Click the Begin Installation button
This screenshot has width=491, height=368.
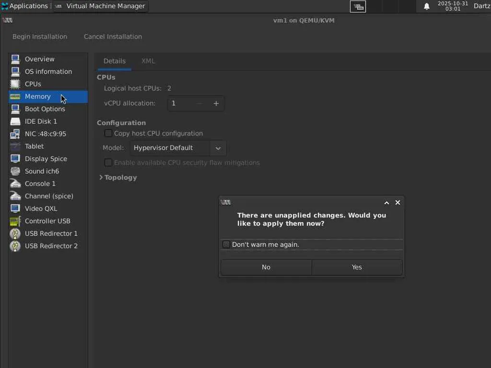pos(40,36)
